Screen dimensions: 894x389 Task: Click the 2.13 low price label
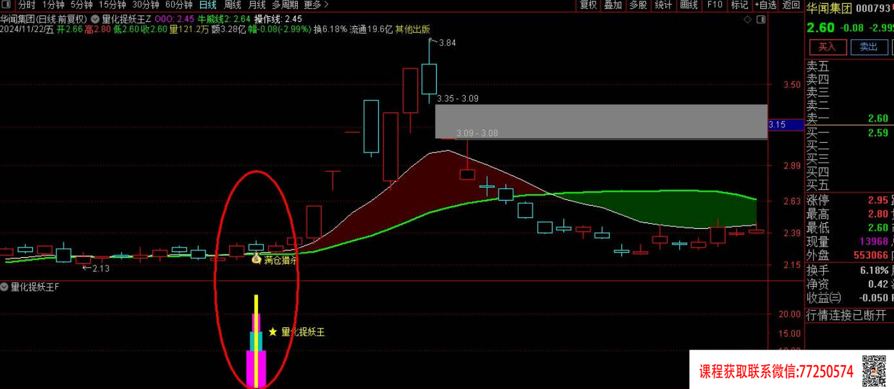[101, 268]
